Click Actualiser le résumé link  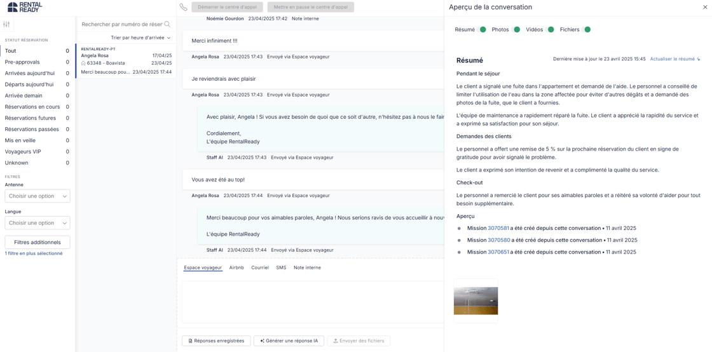pyautogui.click(x=675, y=59)
